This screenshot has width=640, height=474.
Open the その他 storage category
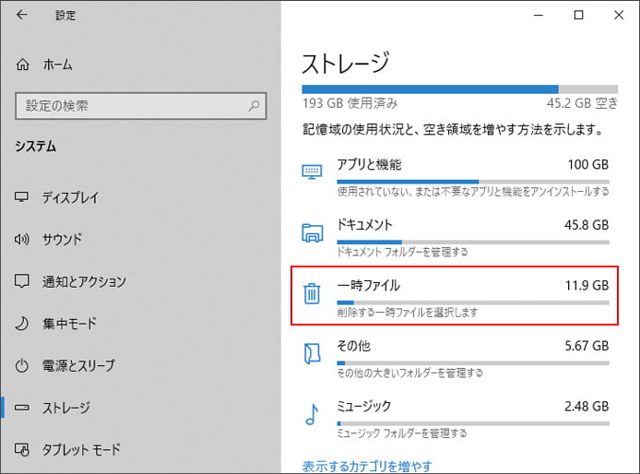pos(456,357)
